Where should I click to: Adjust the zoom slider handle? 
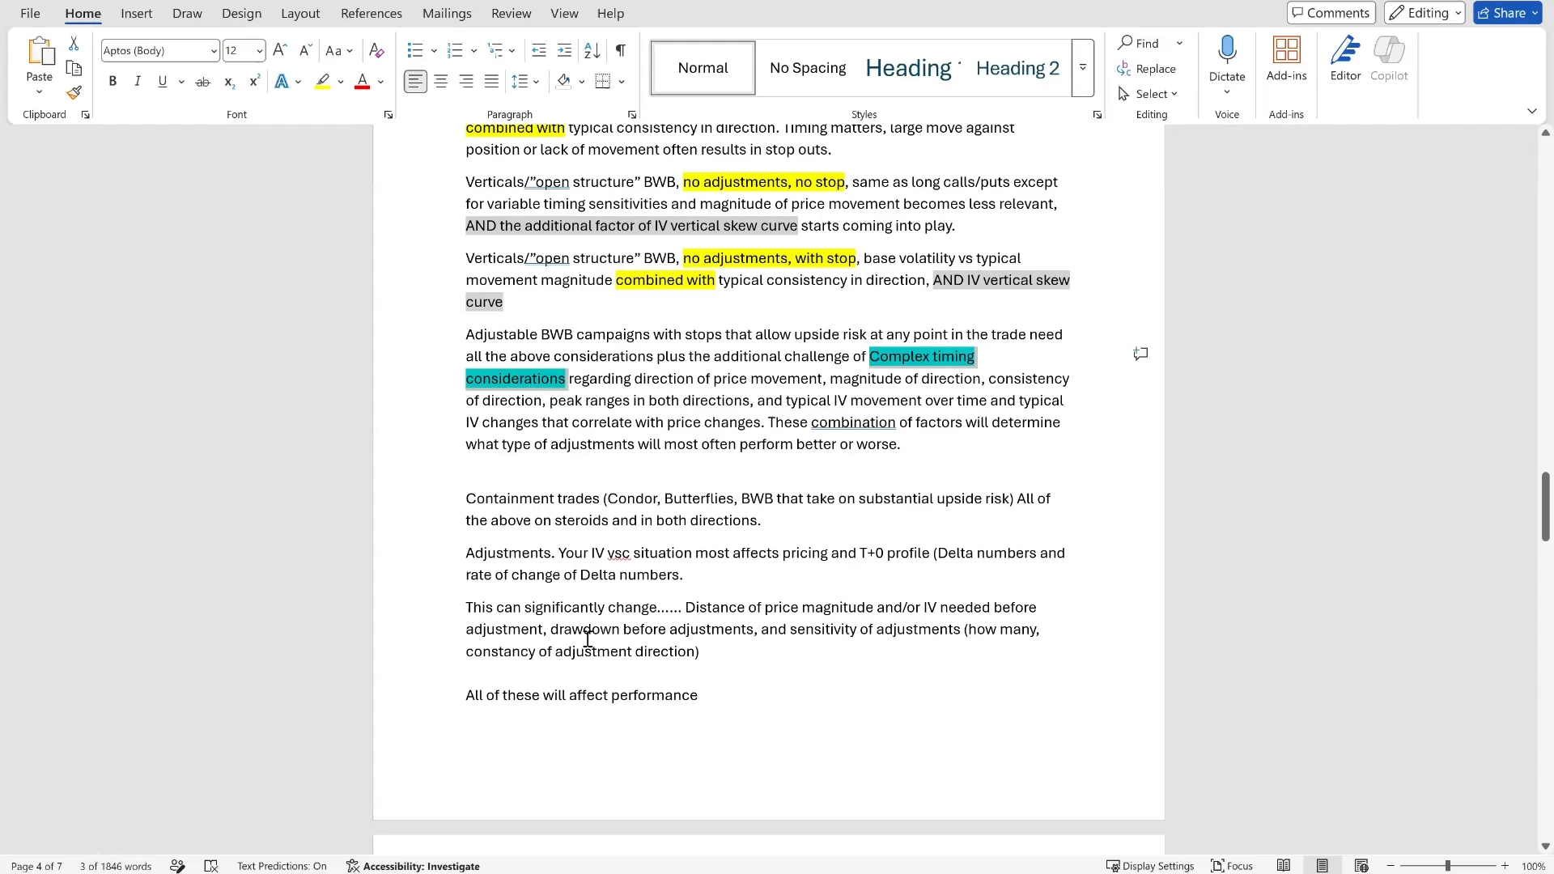[1448, 866]
